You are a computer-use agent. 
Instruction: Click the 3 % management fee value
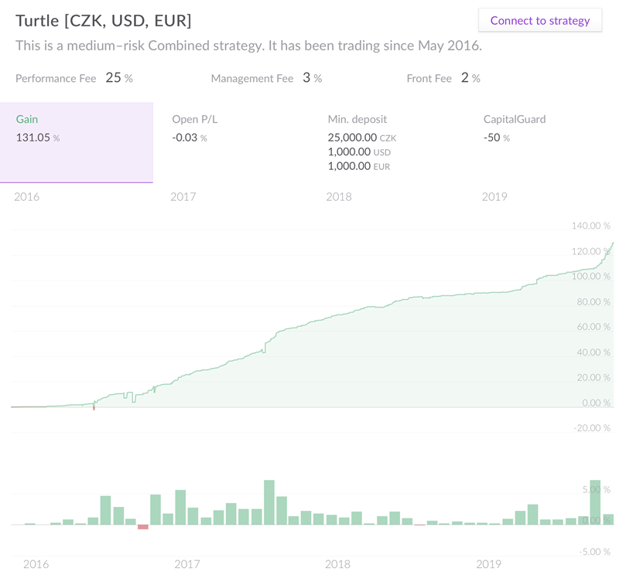313,78
